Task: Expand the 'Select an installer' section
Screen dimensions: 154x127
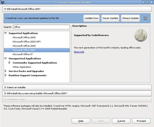Action: (x=77, y=87)
